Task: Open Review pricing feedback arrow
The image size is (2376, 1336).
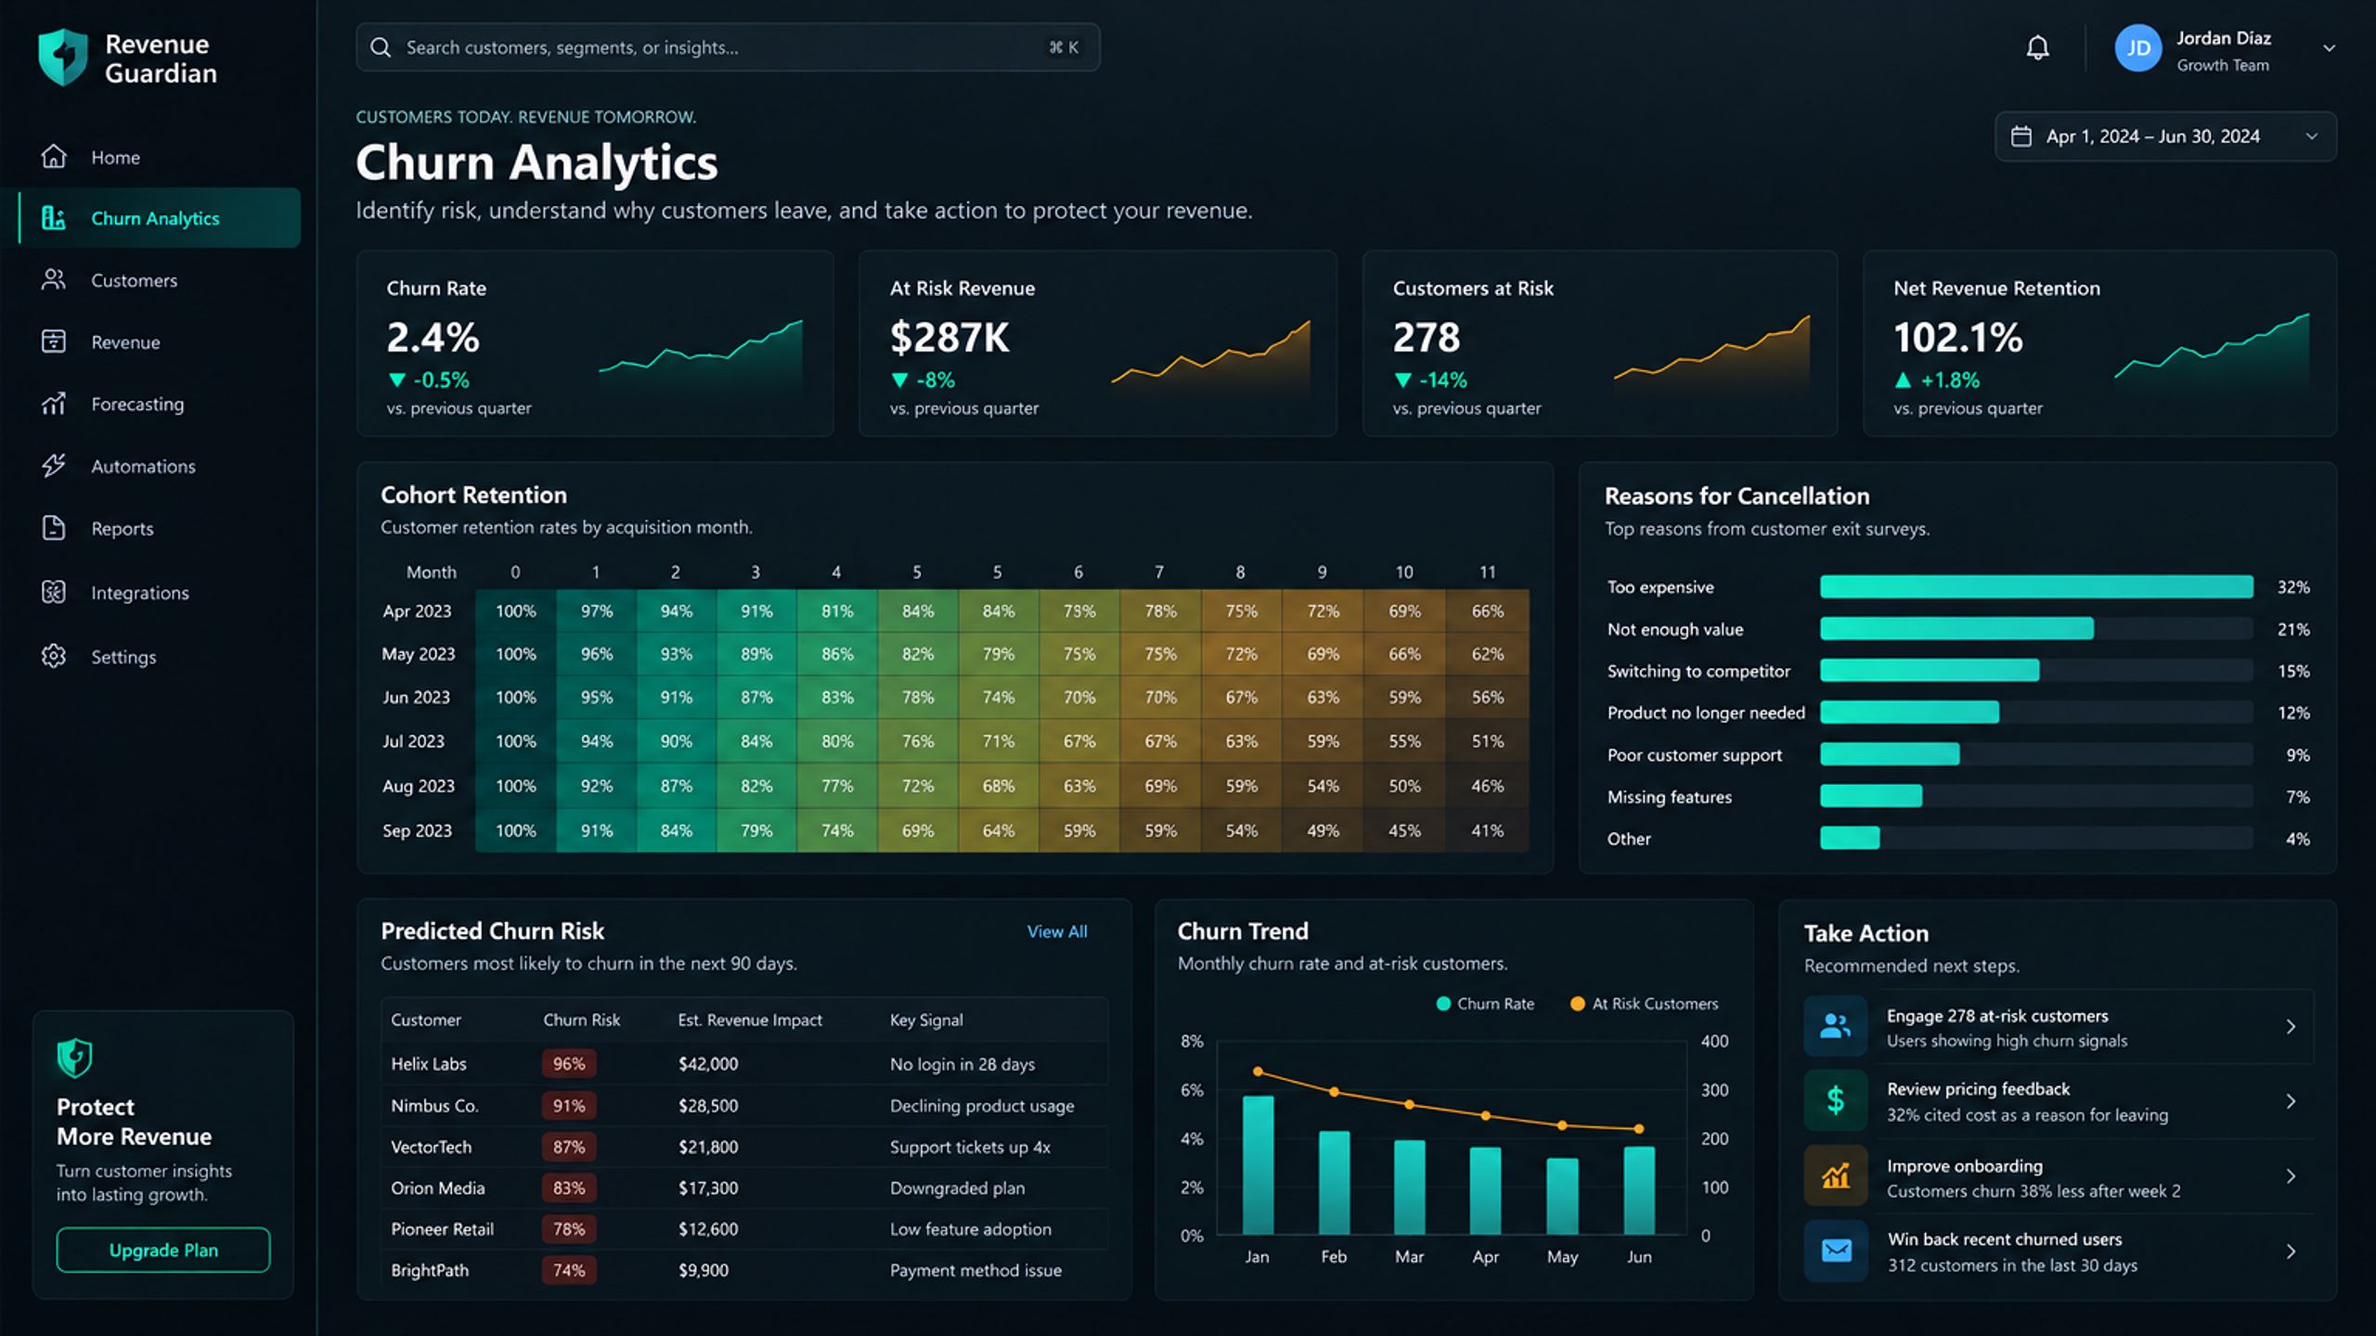Action: point(2291,1101)
